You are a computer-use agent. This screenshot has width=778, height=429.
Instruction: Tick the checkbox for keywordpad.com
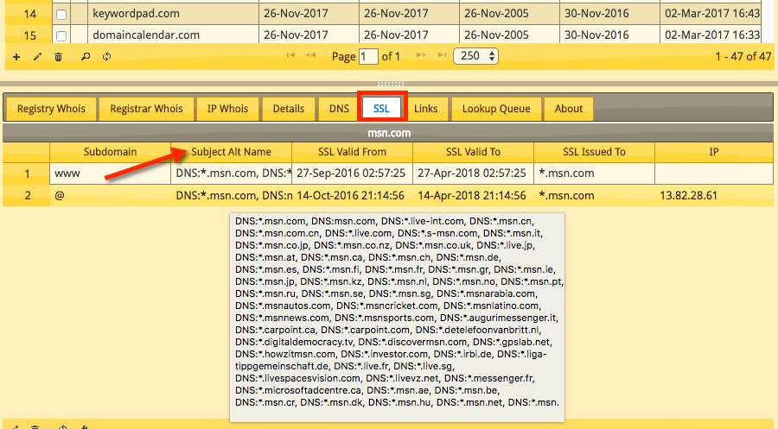pyautogui.click(x=61, y=15)
